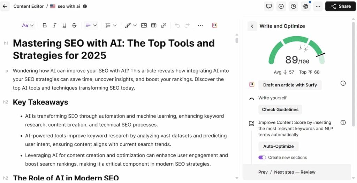
Task: Open the comments speech bubble icon
Action: (269, 6)
